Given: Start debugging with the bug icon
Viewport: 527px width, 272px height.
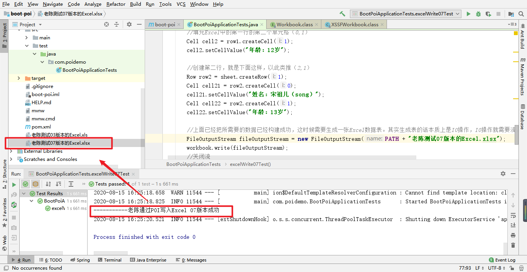Looking at the screenshot, I should click(x=478, y=14).
